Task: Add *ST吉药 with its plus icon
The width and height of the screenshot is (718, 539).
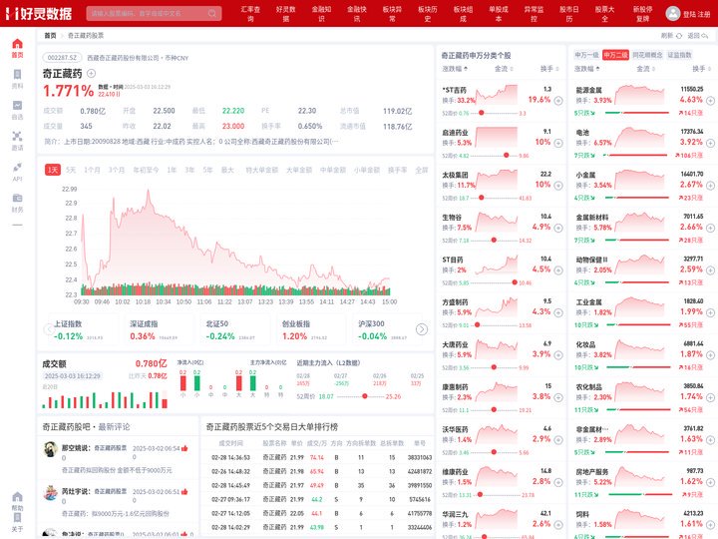Action: pyautogui.click(x=558, y=101)
